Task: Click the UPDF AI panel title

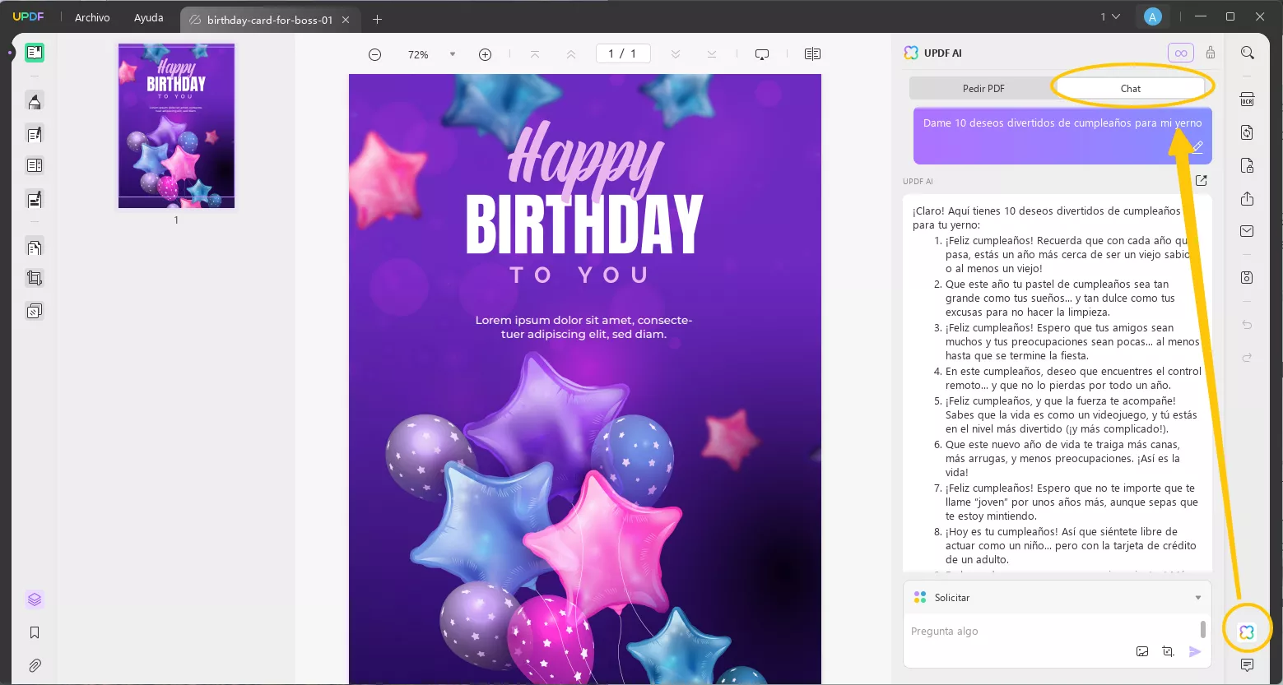Action: click(942, 53)
